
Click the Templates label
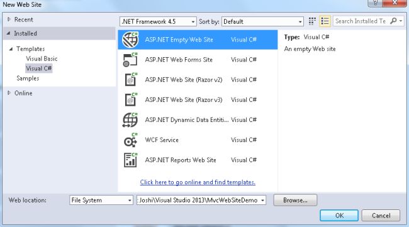(31, 49)
